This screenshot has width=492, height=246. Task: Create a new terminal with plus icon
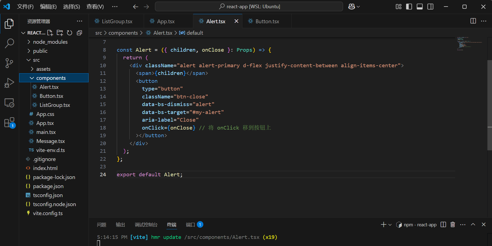383,224
